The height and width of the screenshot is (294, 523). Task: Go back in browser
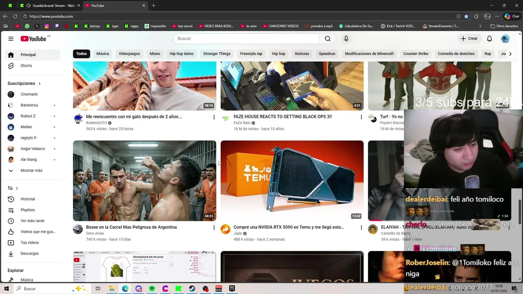tap(5, 16)
